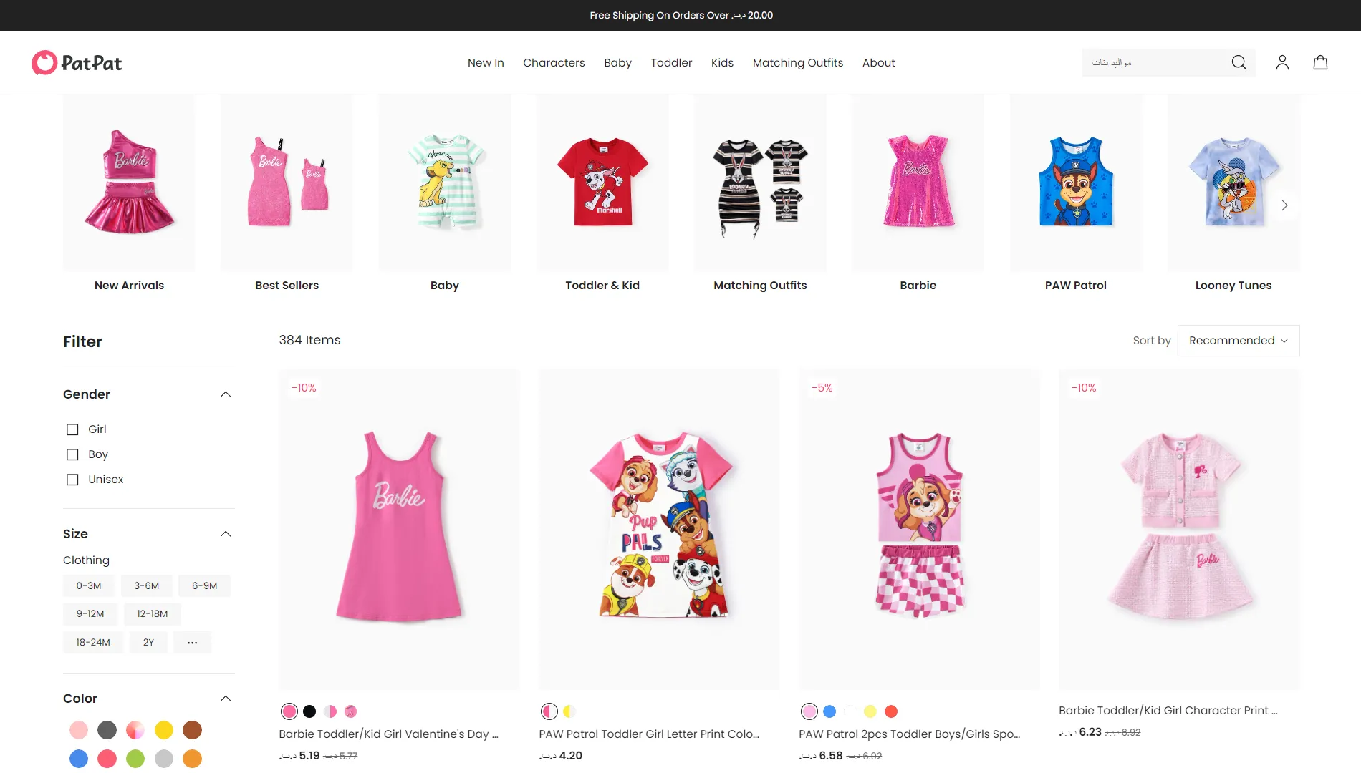The image size is (1361, 773).
Task: Select size 12-18M
Action: coord(153,614)
